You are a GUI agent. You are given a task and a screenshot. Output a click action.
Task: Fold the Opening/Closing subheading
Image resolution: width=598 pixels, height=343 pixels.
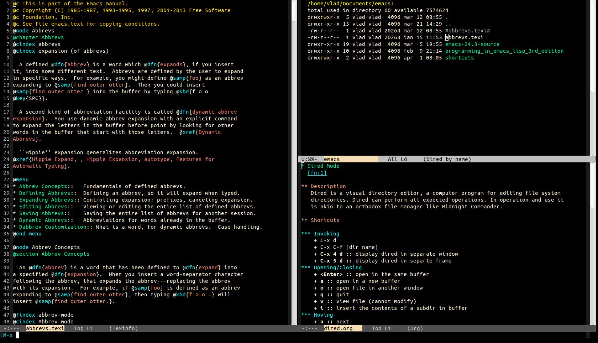tap(331, 267)
